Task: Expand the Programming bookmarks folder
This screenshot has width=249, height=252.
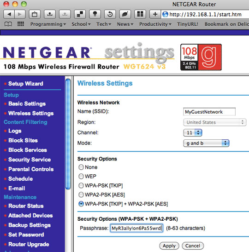Action: (x=48, y=24)
